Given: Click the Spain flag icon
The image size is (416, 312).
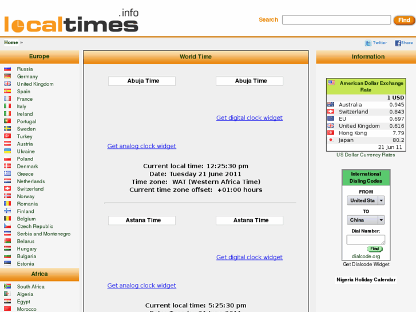Looking at the screenshot, I should 7,91.
